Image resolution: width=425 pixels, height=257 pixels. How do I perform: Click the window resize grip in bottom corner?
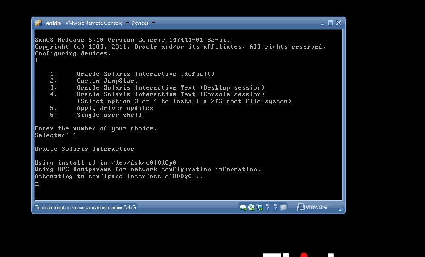click(341, 209)
